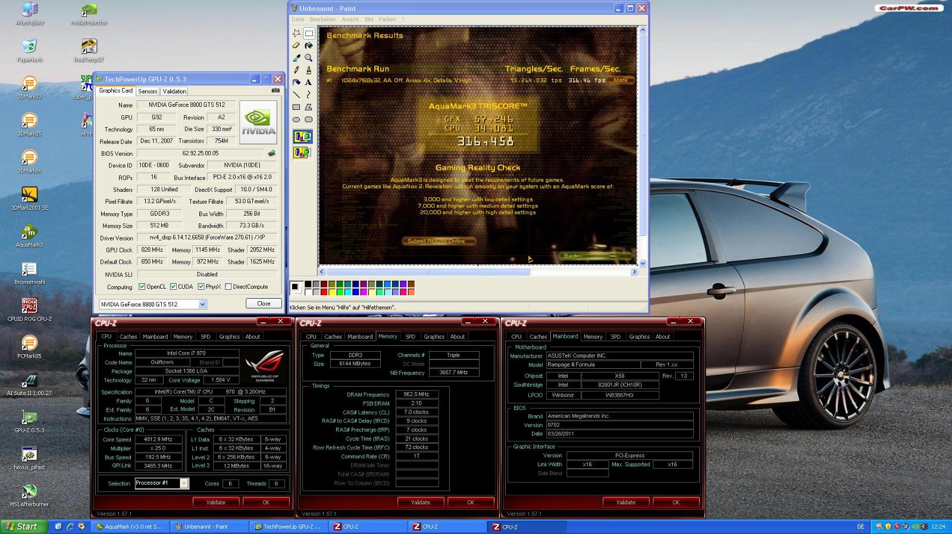952x534 pixels.
Task: Select the Pick Color eyedropper tool
Action: tap(296, 58)
